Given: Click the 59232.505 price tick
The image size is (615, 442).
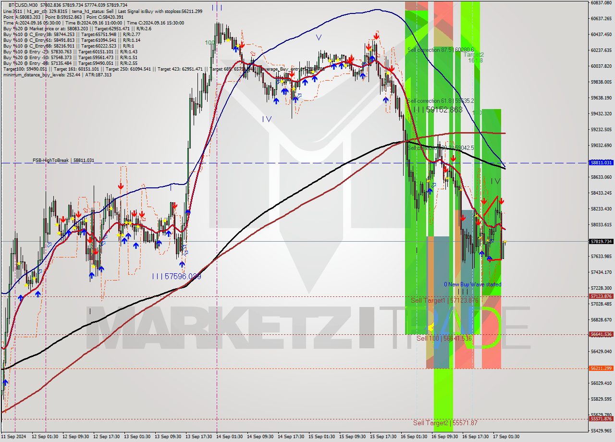Looking at the screenshot, I should 601,129.
